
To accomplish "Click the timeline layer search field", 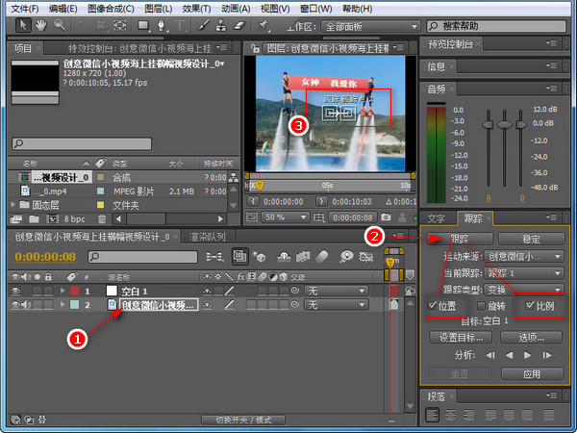I will tap(142, 257).
